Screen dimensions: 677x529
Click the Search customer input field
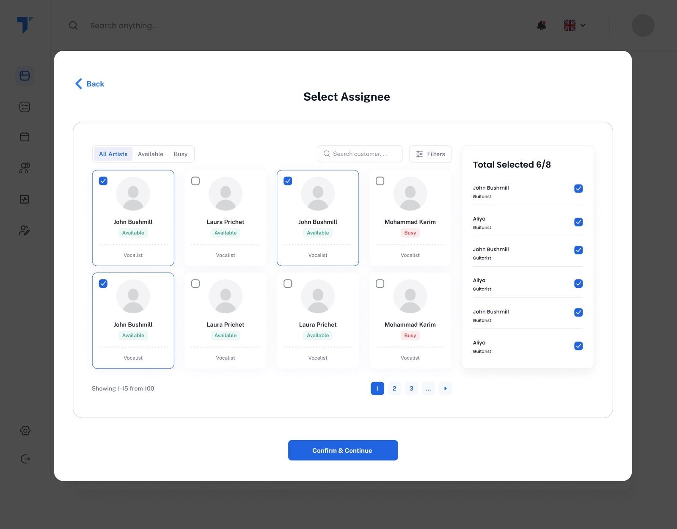click(360, 154)
